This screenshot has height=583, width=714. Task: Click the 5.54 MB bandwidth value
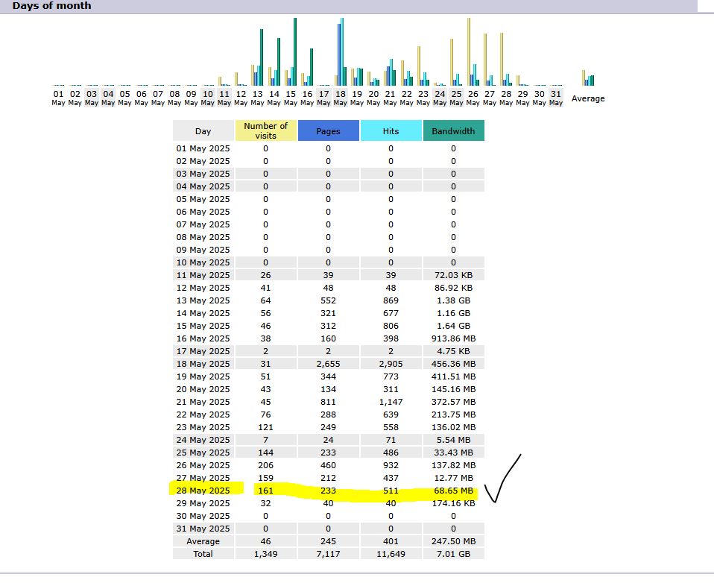[454, 440]
